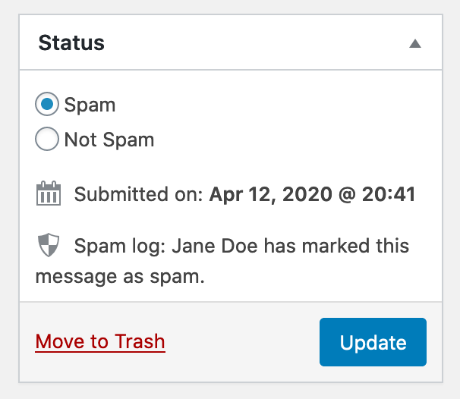Collapse the Status panel with the triangle arrow

pos(415,44)
